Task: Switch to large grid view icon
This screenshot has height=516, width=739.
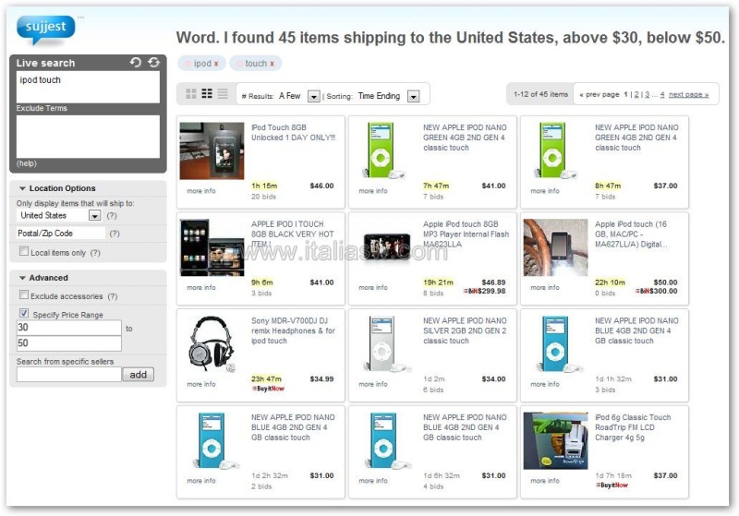Action: (x=191, y=93)
